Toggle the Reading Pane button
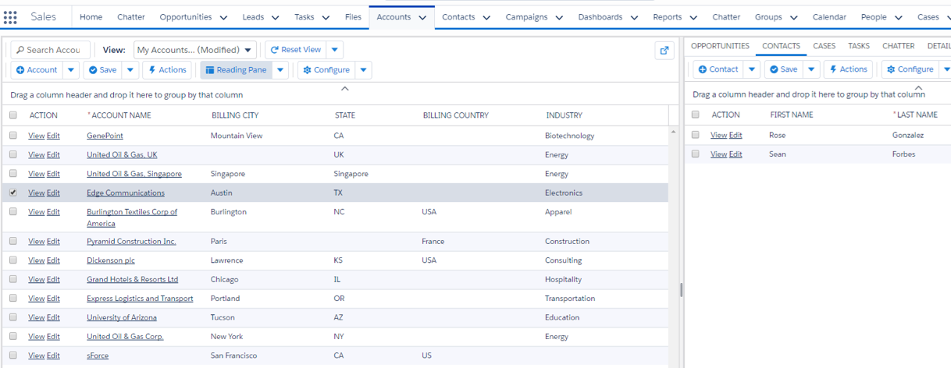Screen dimensions: 951x368 point(236,69)
